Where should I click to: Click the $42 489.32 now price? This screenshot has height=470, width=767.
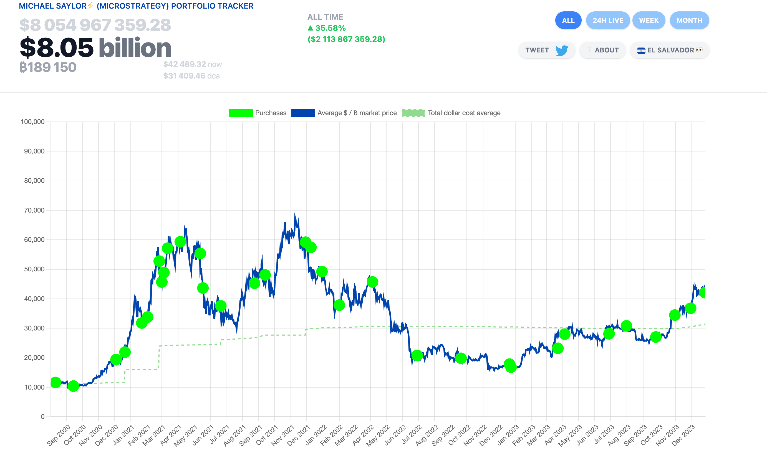192,64
